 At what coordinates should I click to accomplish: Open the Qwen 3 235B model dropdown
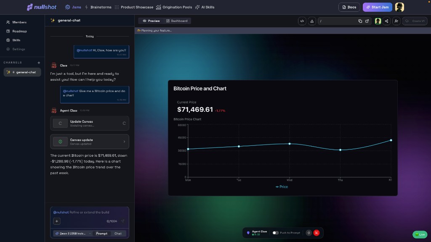[x=72, y=234]
